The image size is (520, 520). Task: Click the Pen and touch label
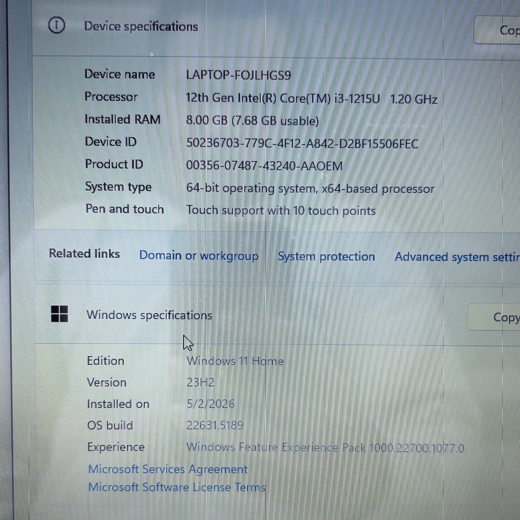tap(125, 209)
